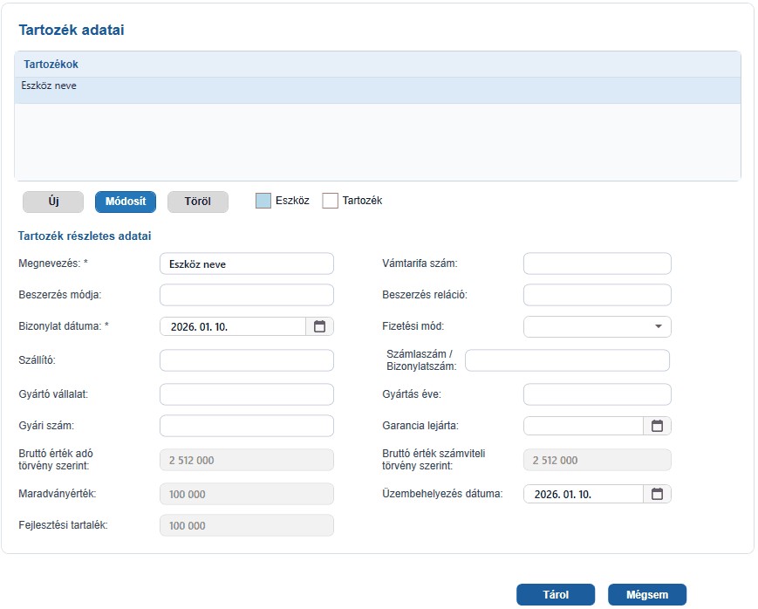
Task: Click the Töröl button
Action: 198,202
